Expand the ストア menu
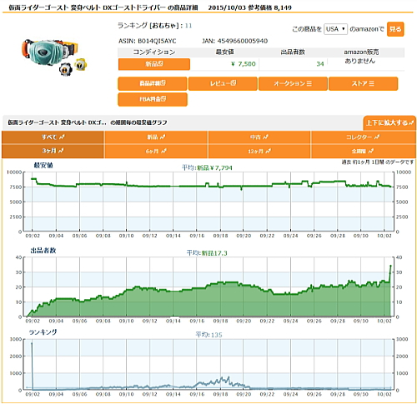The image size is (417, 404). click(363, 83)
